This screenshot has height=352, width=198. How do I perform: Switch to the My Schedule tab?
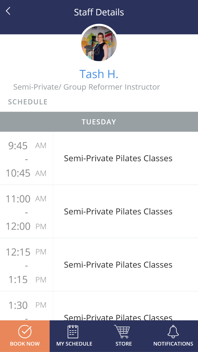(73, 336)
